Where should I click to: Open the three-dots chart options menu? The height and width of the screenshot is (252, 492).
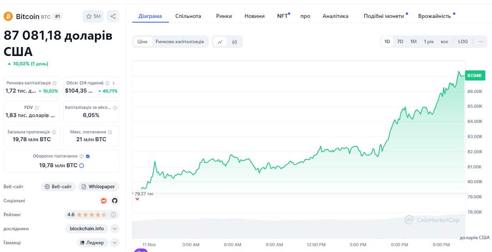click(x=480, y=42)
